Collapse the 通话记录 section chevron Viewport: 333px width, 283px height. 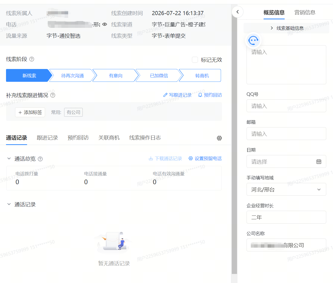9,204
